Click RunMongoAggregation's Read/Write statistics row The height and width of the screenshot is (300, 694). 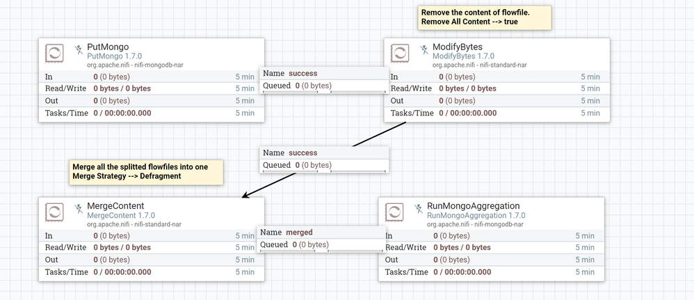click(x=491, y=248)
